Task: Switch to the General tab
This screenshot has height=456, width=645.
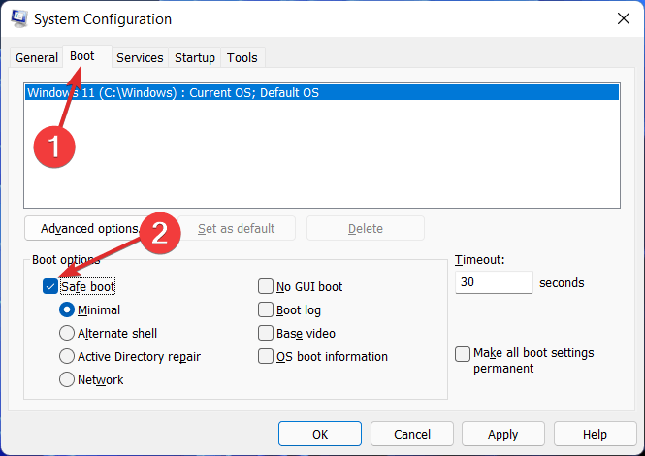Action: coord(37,57)
